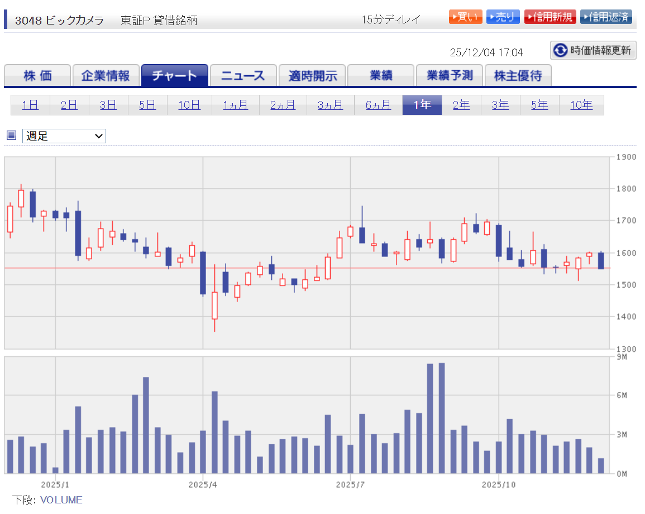Open the 週足 candle interval dropdown
Screen dimensions: 645x514
click(x=64, y=135)
